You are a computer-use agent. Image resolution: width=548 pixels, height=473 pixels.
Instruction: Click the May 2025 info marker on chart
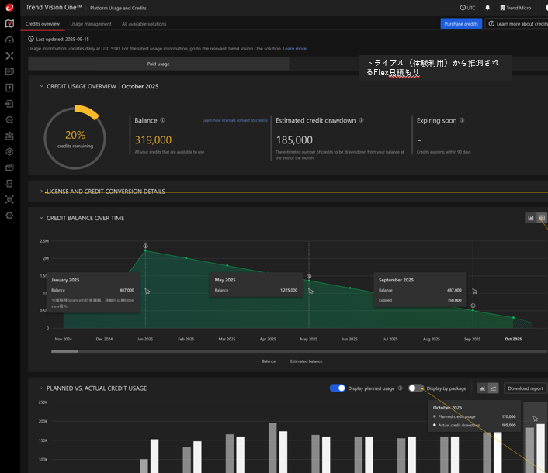click(309, 277)
